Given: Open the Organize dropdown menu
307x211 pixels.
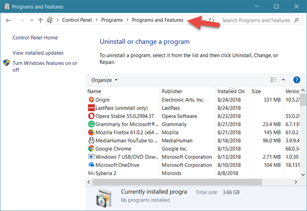Looking at the screenshot, I should pos(104,80).
